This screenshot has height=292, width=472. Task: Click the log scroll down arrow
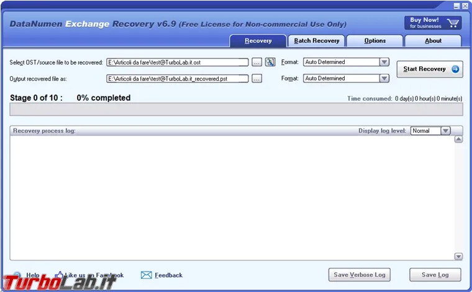click(458, 256)
